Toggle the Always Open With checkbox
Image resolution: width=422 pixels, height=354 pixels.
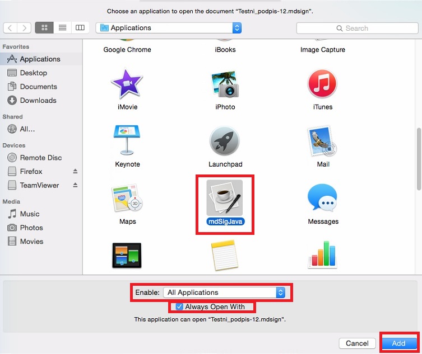pyautogui.click(x=179, y=306)
